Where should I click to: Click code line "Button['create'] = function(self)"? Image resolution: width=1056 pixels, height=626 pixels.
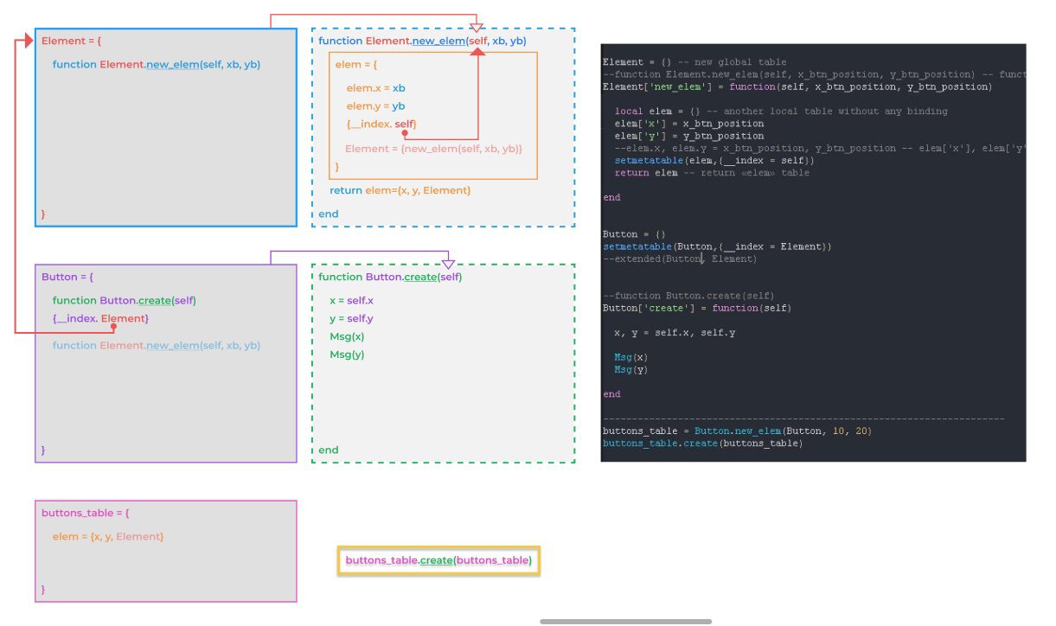pos(697,308)
